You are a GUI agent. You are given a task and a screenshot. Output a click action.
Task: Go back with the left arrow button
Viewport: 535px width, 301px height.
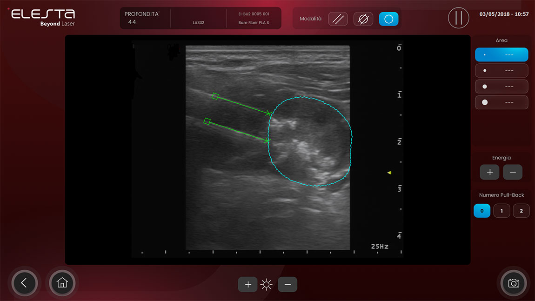click(24, 283)
